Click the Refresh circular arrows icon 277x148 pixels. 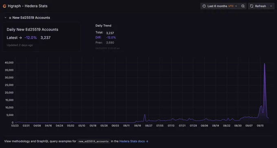252,6
